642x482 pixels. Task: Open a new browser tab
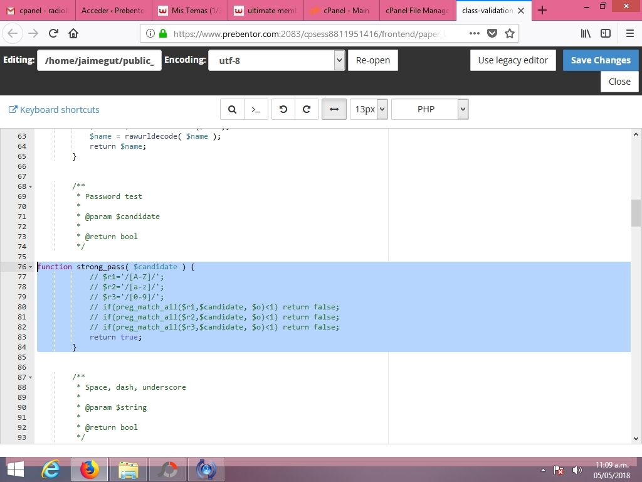pyautogui.click(x=542, y=10)
